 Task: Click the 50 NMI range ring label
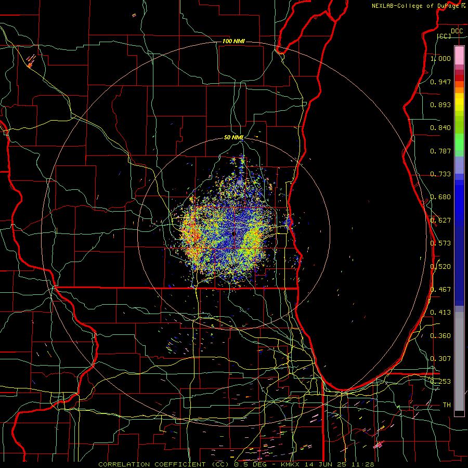(x=233, y=138)
